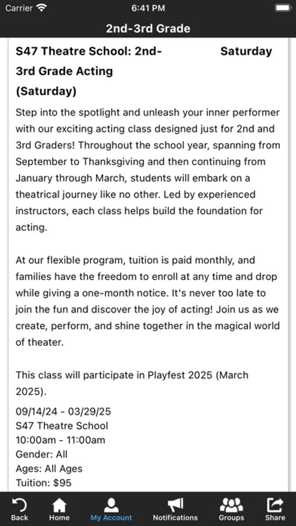Tap the S47 Theatre School location line
The height and width of the screenshot is (526, 296).
(x=62, y=426)
